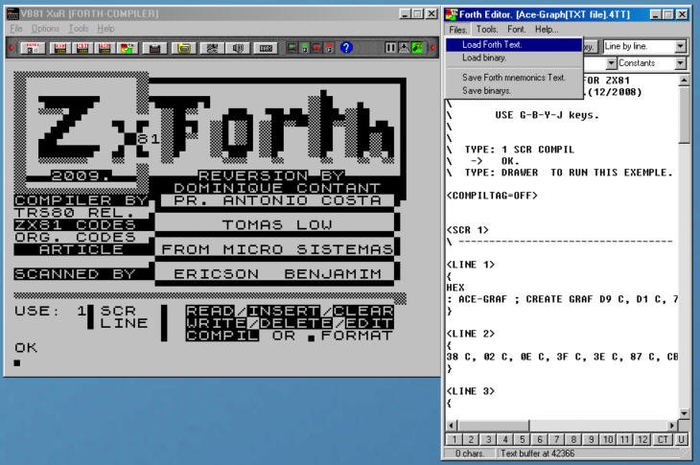Click screen button 5 in Forth Editor
This screenshot has height=465, width=700.
tap(522, 439)
